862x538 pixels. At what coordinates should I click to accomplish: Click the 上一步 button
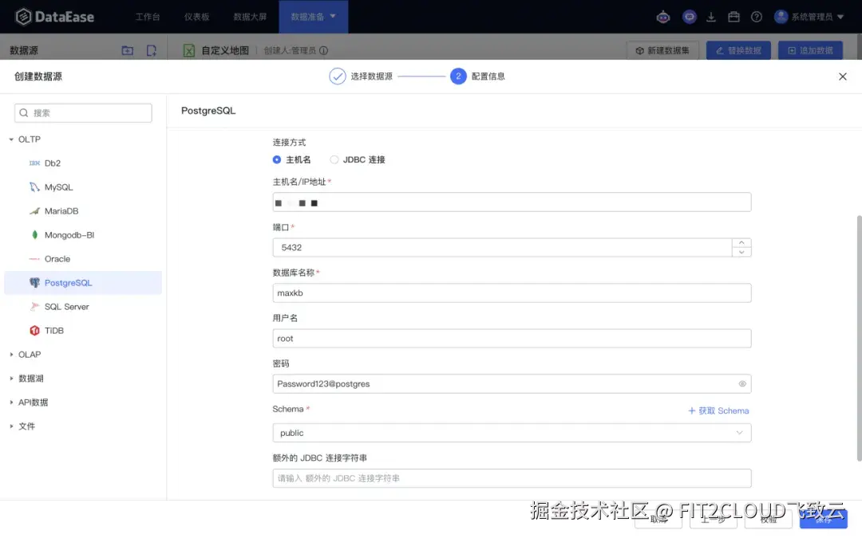pos(714,519)
